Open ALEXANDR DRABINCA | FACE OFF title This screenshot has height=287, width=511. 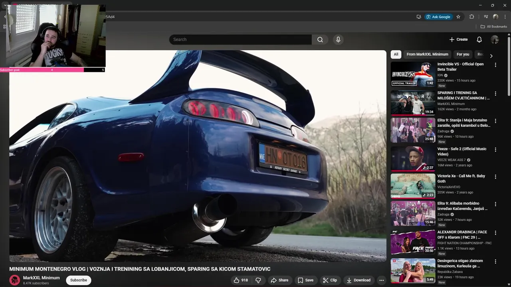462,235
